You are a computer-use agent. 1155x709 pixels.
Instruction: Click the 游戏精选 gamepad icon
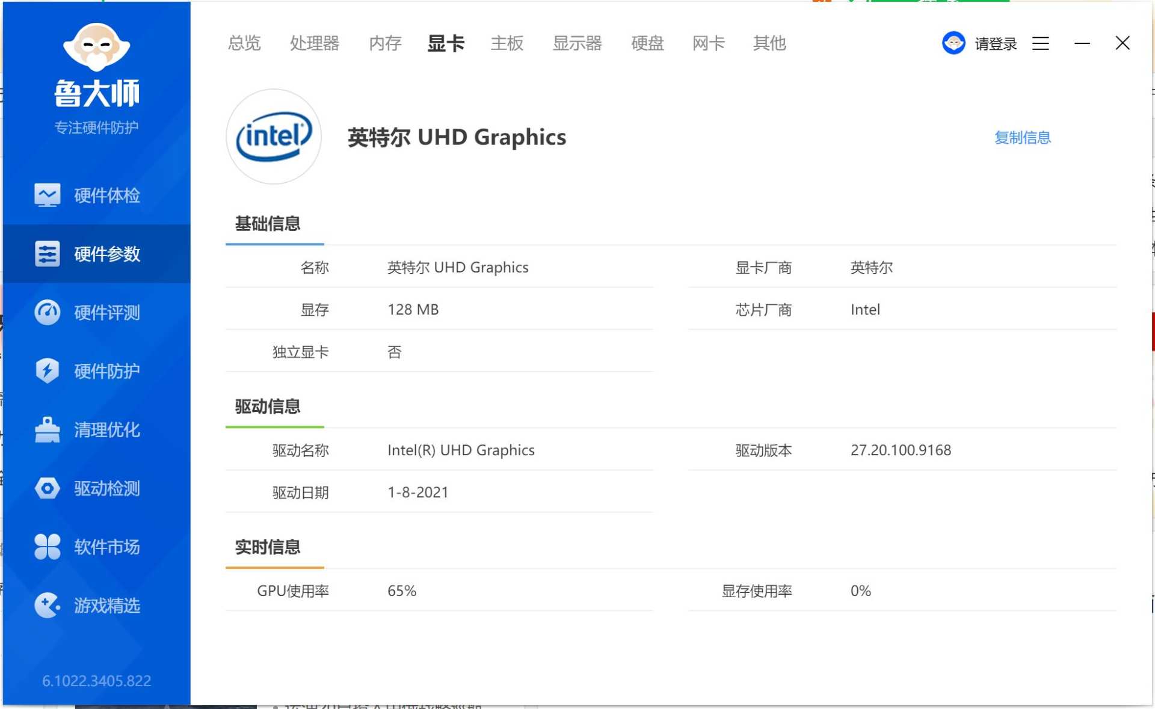(47, 605)
